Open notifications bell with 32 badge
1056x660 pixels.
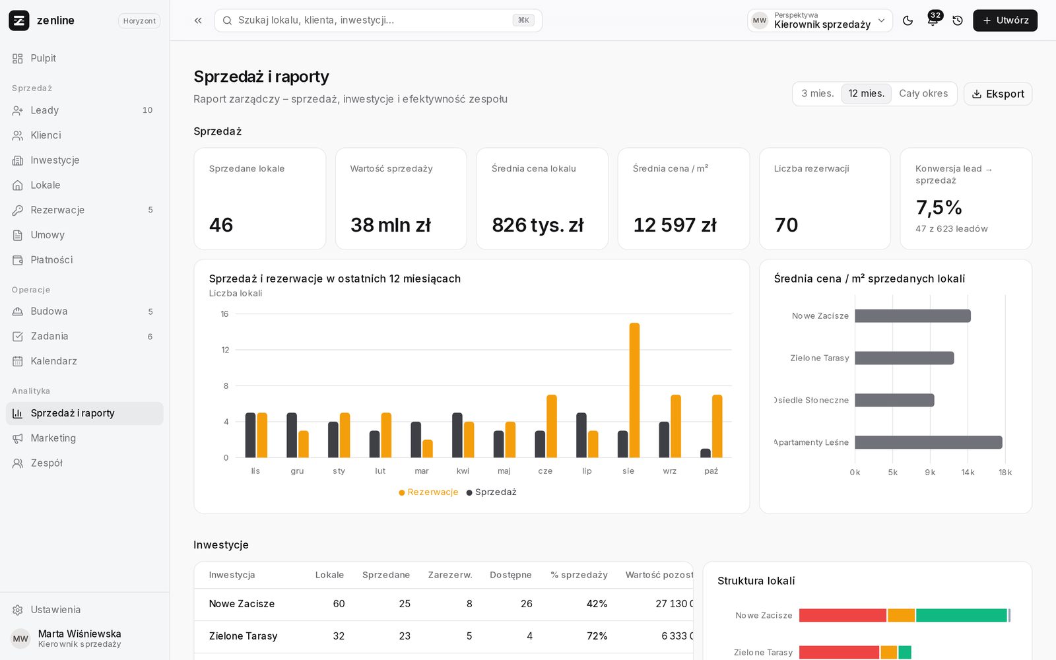933,20
